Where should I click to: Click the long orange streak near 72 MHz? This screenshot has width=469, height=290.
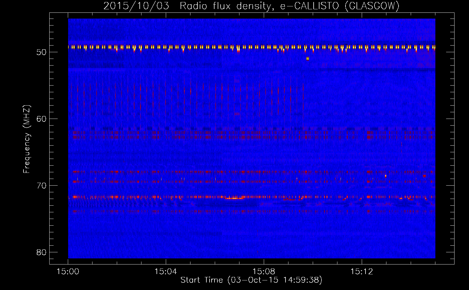[x=234, y=198]
